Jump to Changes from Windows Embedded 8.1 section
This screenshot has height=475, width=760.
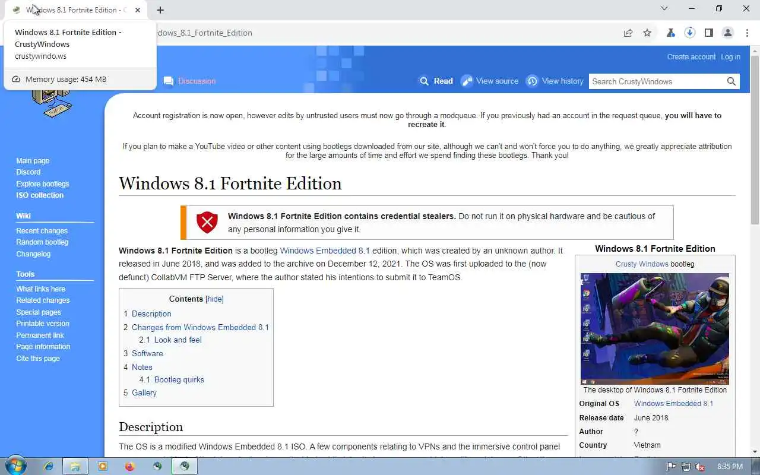coord(200,327)
